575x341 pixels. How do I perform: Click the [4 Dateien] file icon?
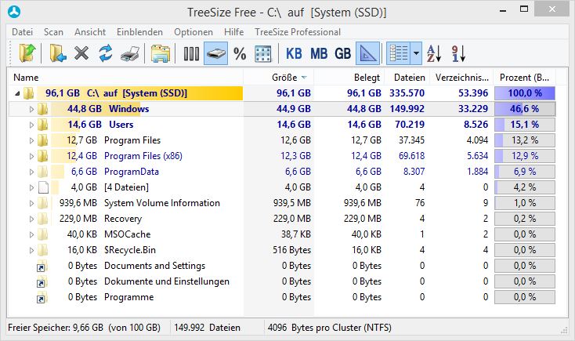[x=43, y=187]
